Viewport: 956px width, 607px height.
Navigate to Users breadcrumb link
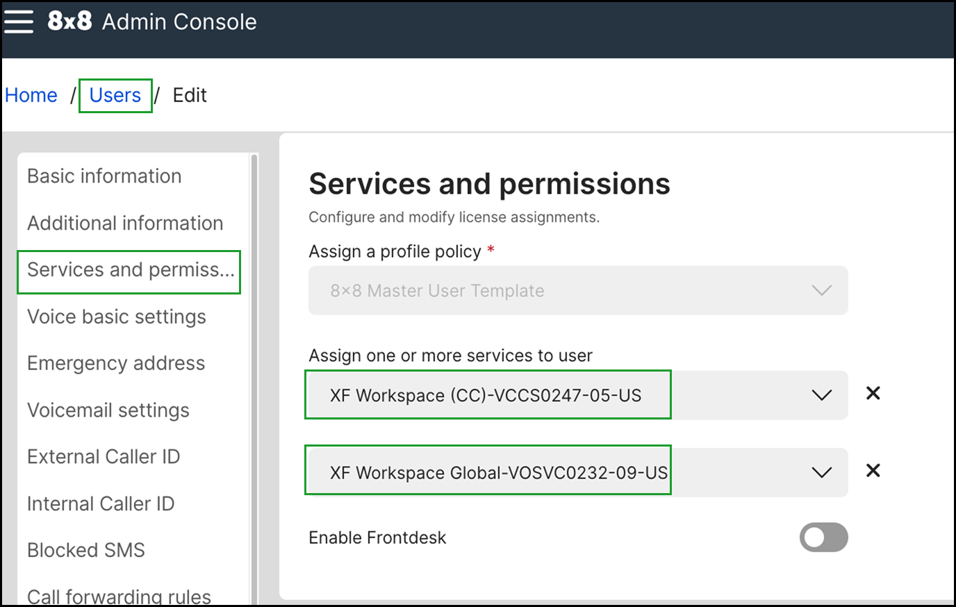115,95
